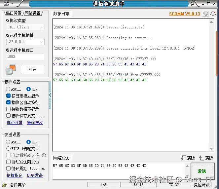Image resolution: width=219 pixels, height=189 pixels.
Task: Click the 发送完毕 status icon
Action: (5, 185)
